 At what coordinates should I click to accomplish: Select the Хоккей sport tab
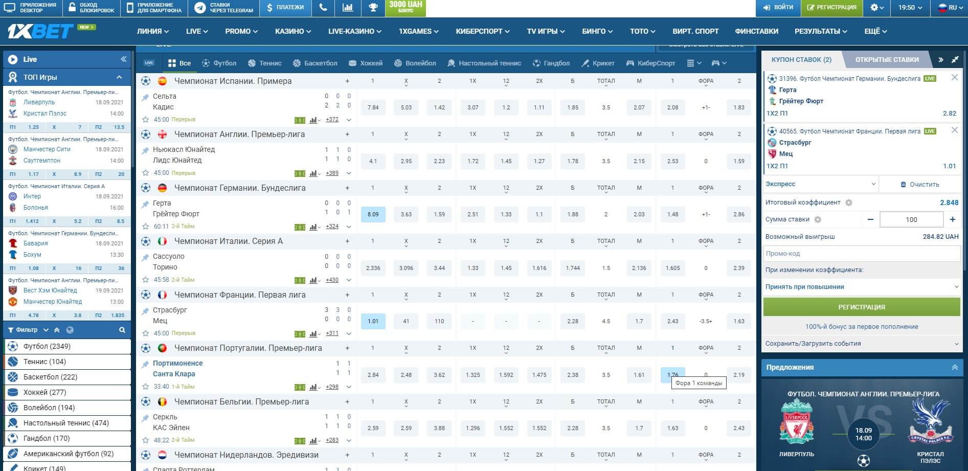click(365, 63)
